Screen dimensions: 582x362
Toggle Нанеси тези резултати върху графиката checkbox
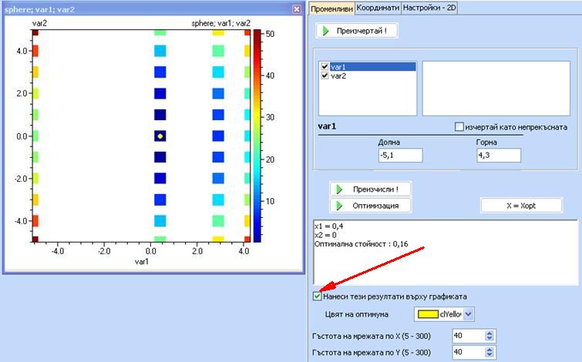pos(318,296)
